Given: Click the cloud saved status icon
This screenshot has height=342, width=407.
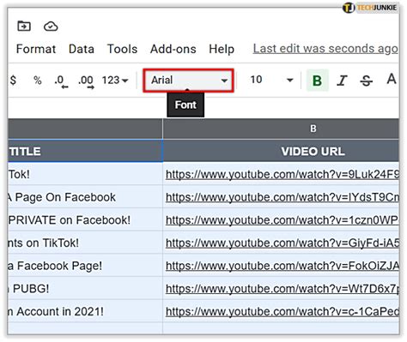Looking at the screenshot, I should click(x=51, y=27).
